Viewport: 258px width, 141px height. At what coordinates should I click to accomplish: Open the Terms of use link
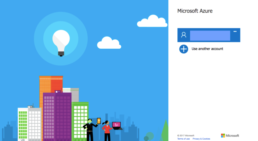(x=183, y=139)
